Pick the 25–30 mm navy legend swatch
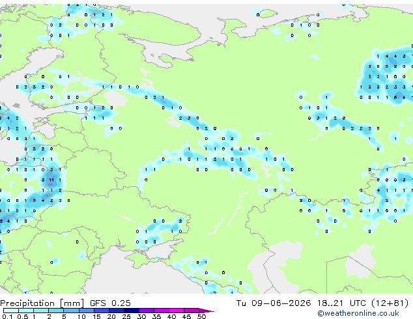This screenshot has height=319, width=413. click(132, 311)
